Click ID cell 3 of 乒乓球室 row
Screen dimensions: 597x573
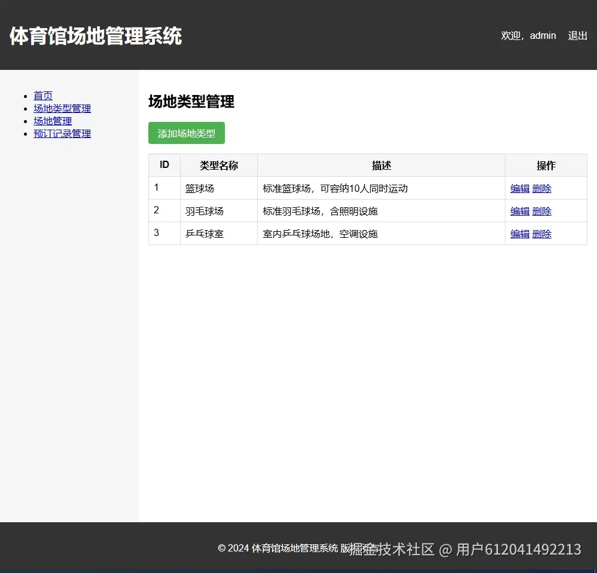pos(165,234)
